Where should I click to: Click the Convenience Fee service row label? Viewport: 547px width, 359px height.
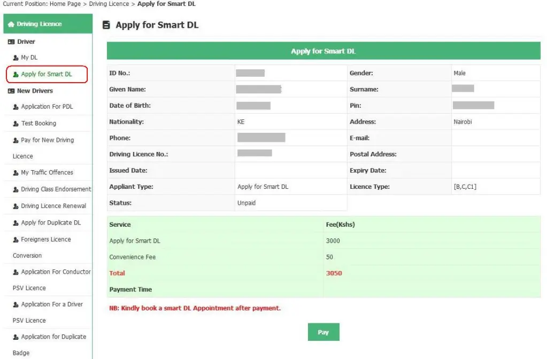(x=133, y=257)
